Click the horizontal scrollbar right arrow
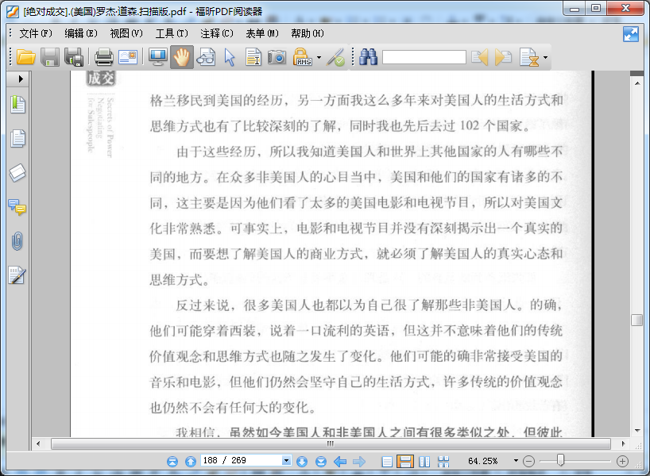This screenshot has width=650, height=476. (x=623, y=443)
